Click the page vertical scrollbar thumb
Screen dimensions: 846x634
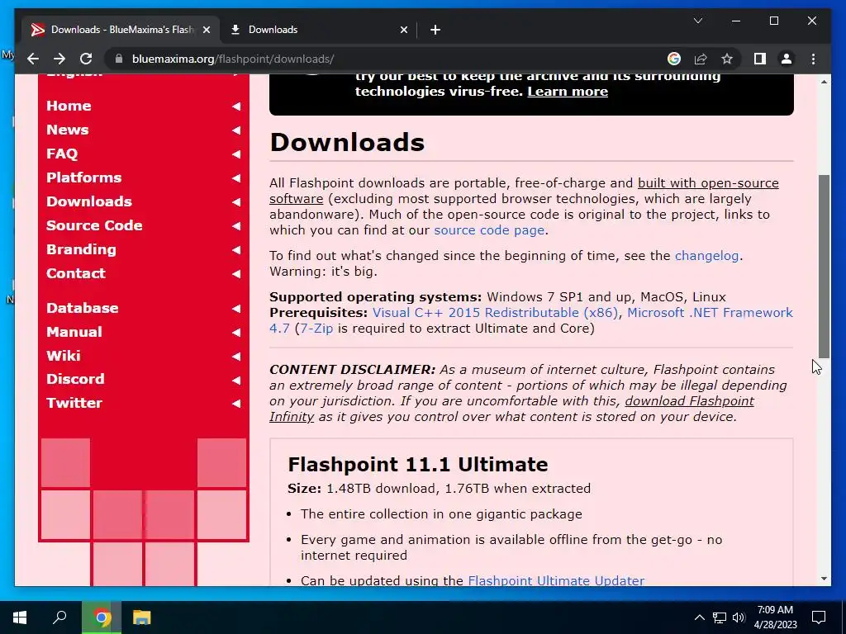pos(824,267)
